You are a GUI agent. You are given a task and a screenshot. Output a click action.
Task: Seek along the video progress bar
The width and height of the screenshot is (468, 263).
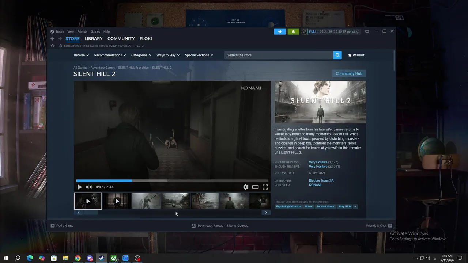coord(172,180)
